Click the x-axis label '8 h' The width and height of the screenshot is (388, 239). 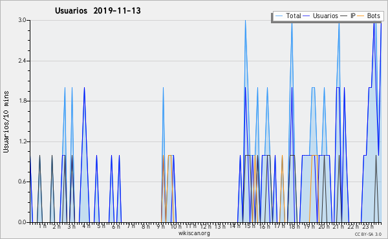click(x=145, y=226)
